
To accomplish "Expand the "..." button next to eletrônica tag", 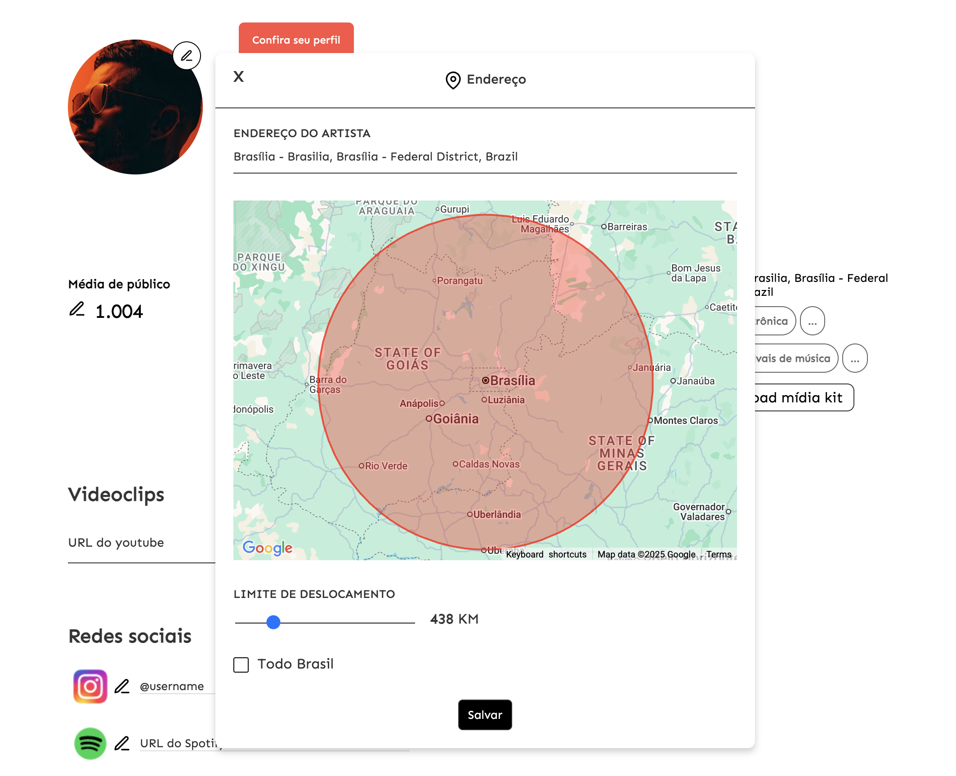I will 813,321.
